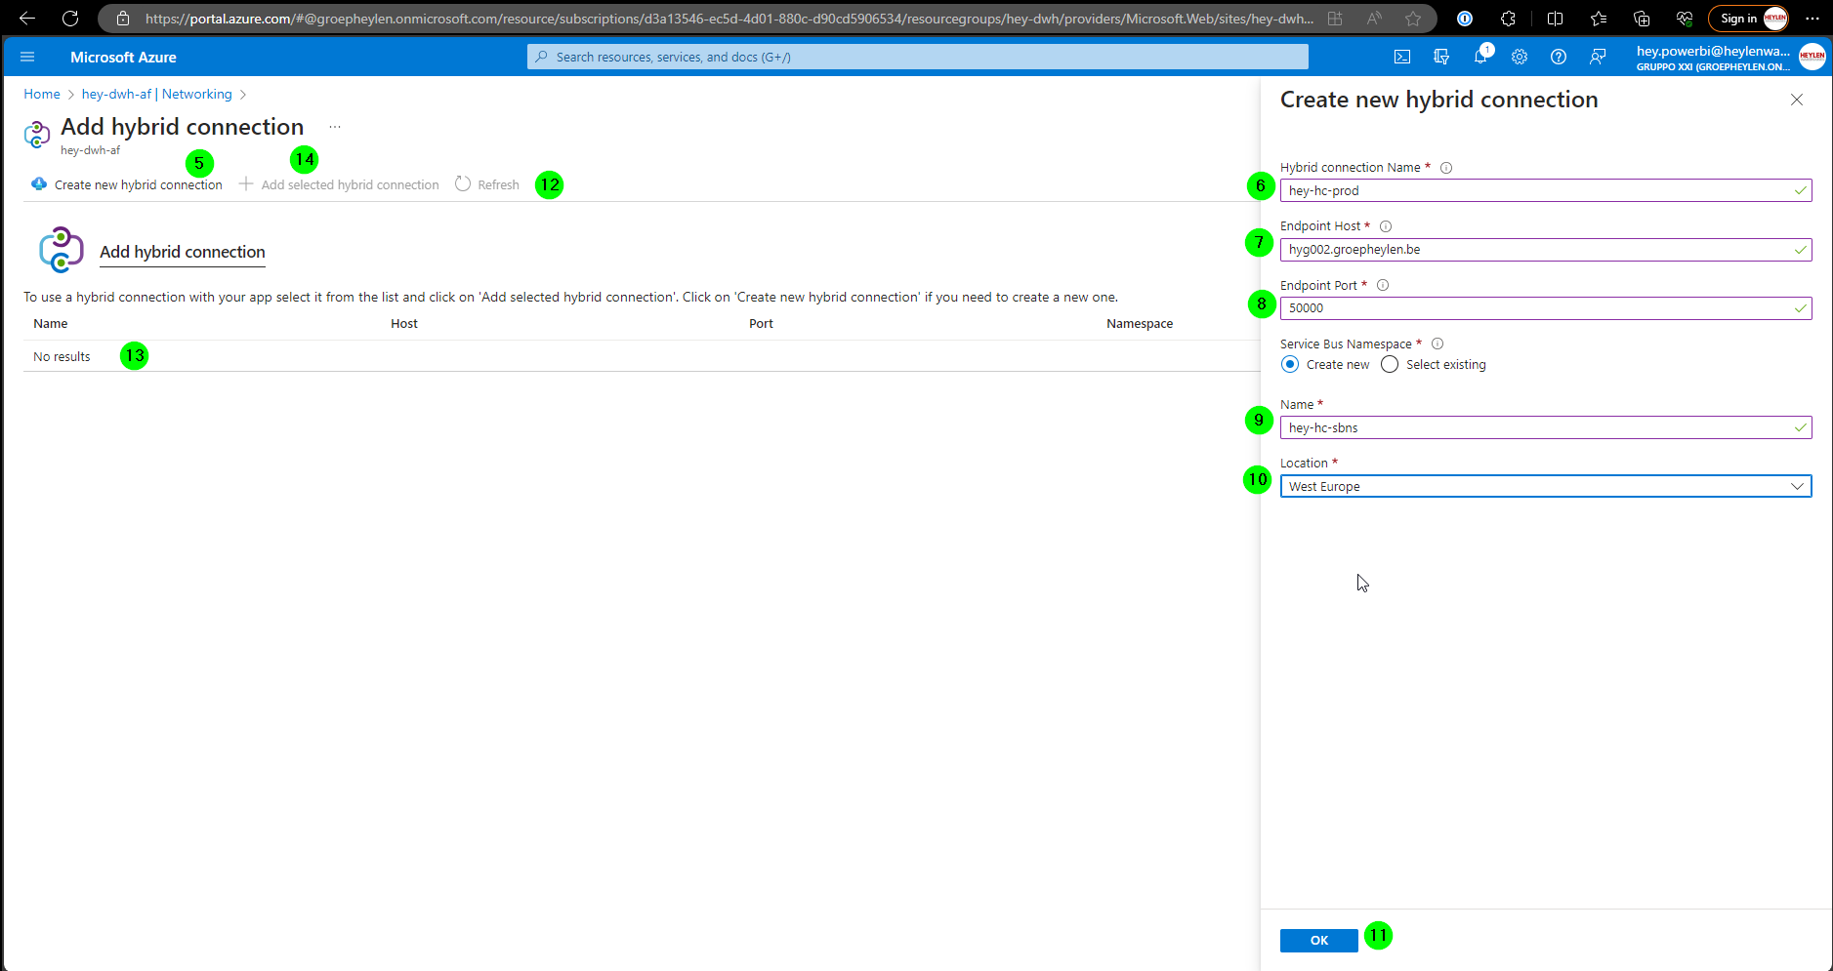Focus the Search resources, services, and docs box
The height and width of the screenshot is (971, 1833).
point(918,57)
